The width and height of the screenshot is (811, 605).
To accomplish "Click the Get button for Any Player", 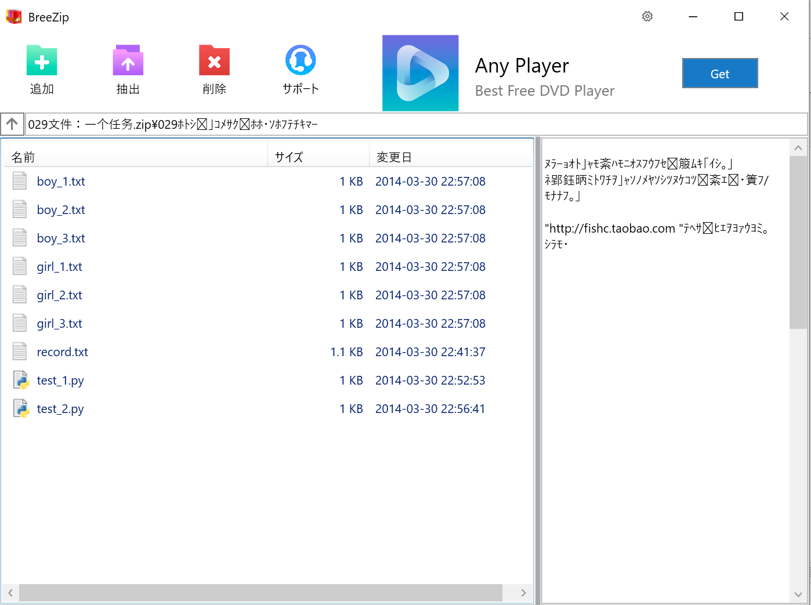I will [x=720, y=73].
